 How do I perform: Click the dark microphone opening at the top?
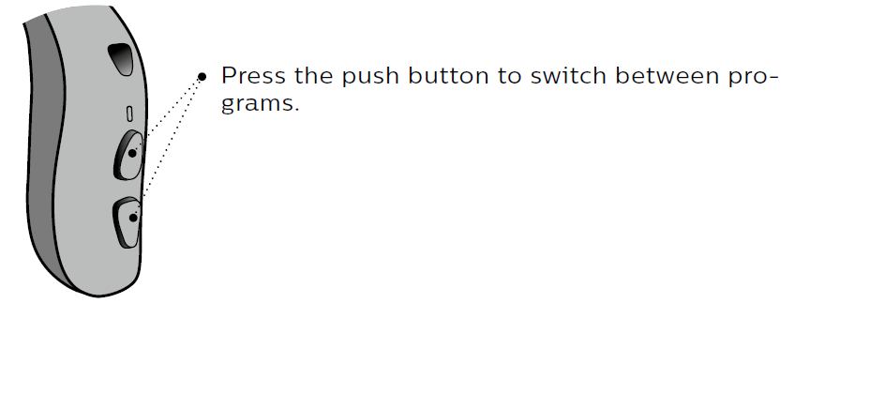pos(121,59)
